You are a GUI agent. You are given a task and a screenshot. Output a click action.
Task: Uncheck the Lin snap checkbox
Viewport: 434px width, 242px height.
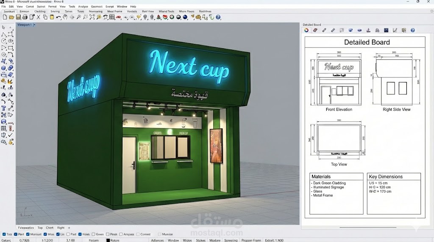58,234
